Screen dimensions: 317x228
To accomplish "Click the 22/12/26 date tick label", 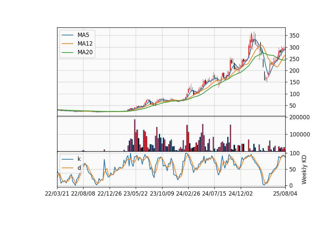I will tap(110, 194).
